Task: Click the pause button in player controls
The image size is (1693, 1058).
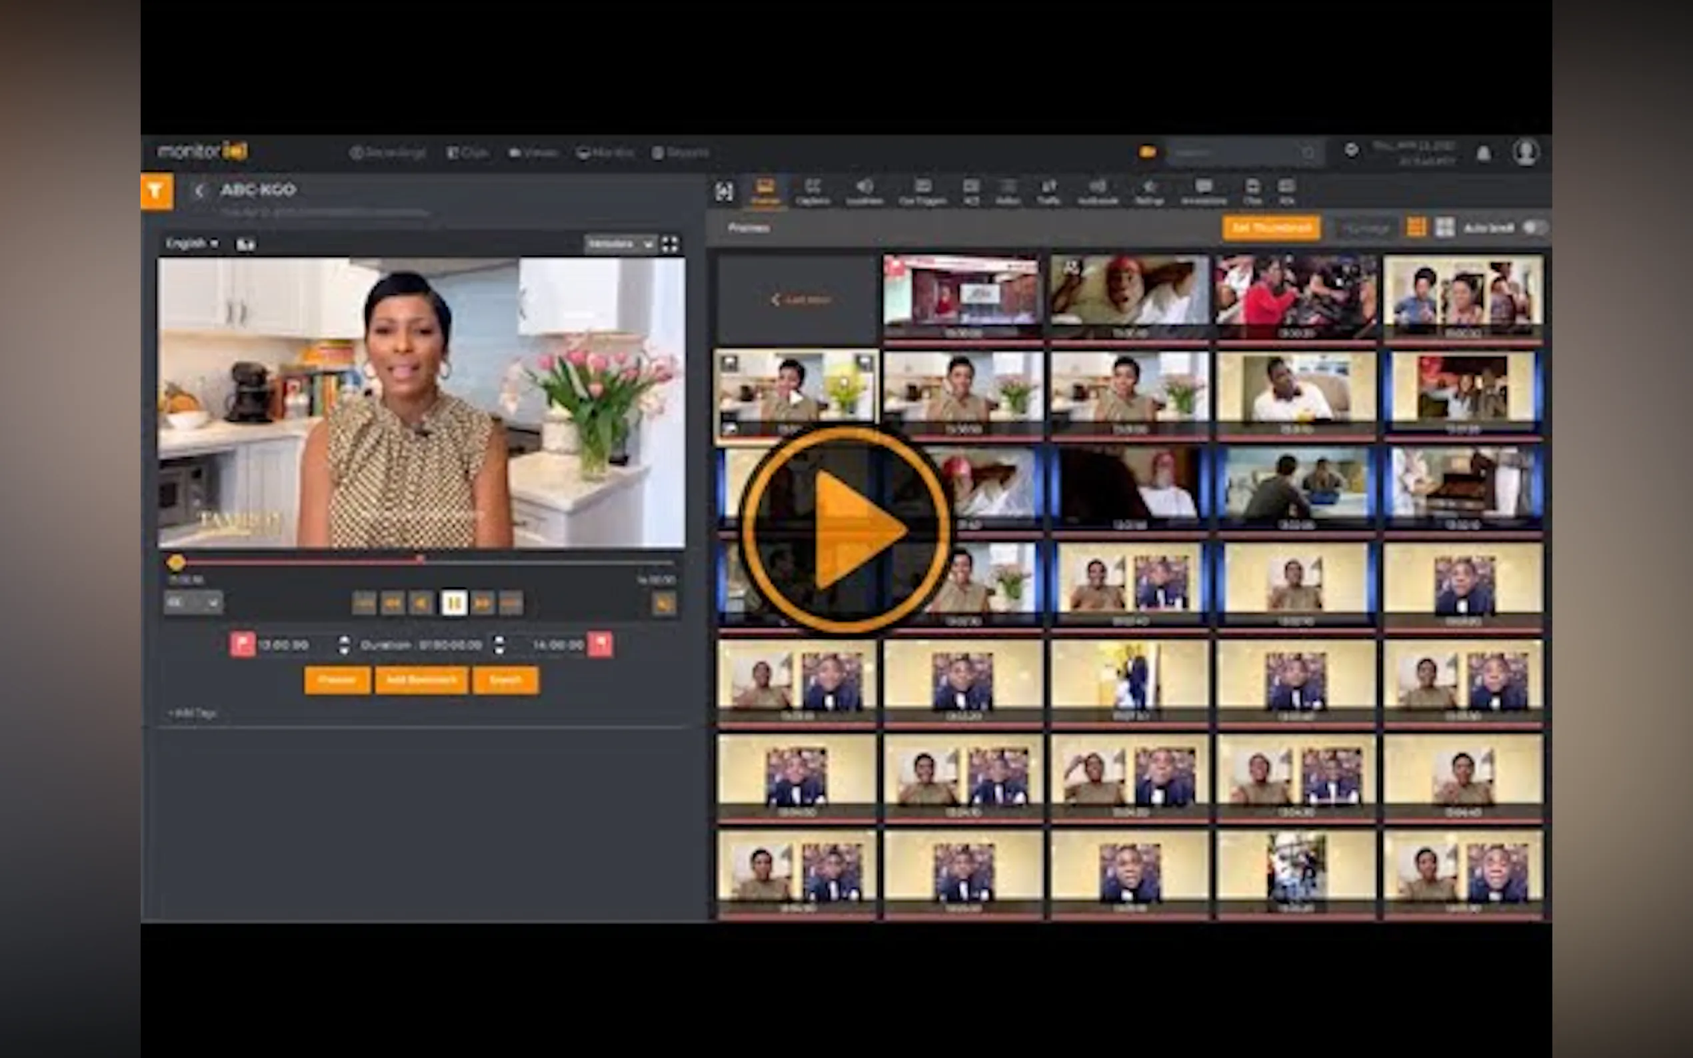Action: pos(453,602)
